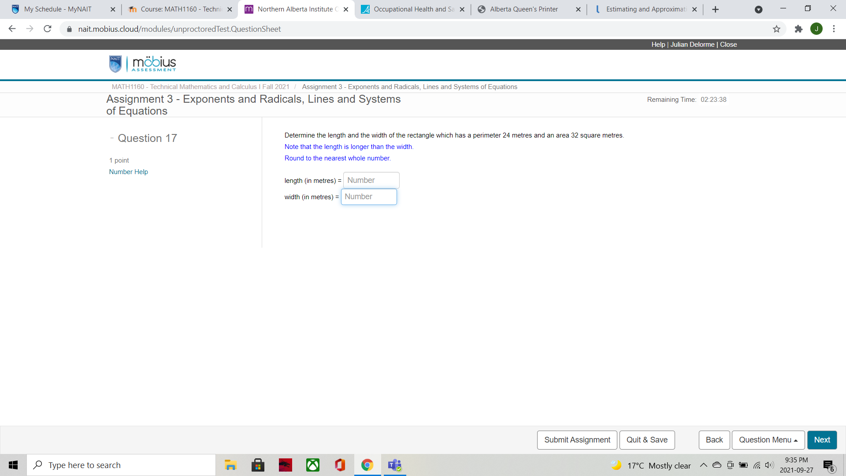
Task: Open Microsoft Teams from the taskbar
Action: click(394, 465)
